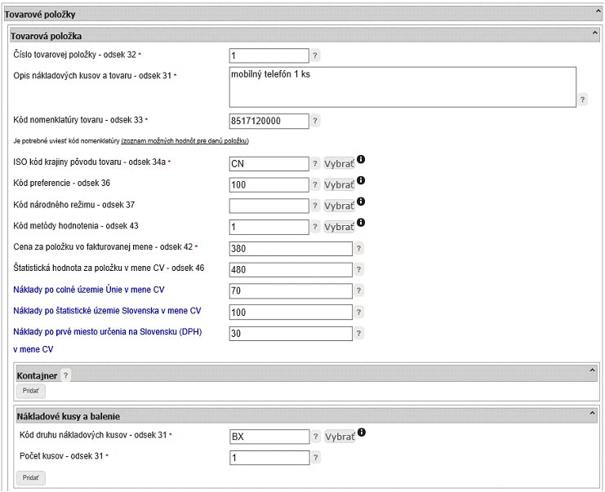Image resolution: width=605 pixels, height=492 pixels.
Task: Focus the Číslo tovarovej položky input
Action: pyautogui.click(x=269, y=55)
